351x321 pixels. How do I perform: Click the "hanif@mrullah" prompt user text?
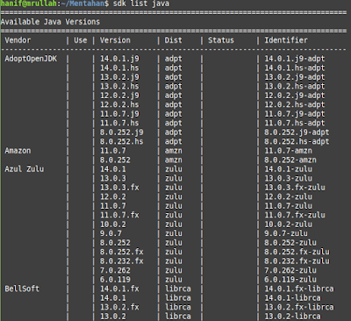pos(29,4)
